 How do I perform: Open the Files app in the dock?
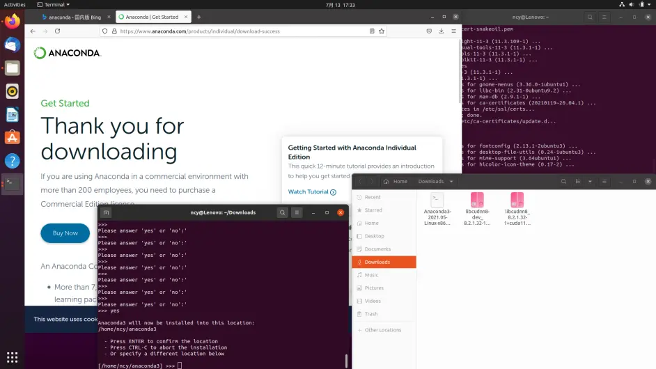click(12, 68)
